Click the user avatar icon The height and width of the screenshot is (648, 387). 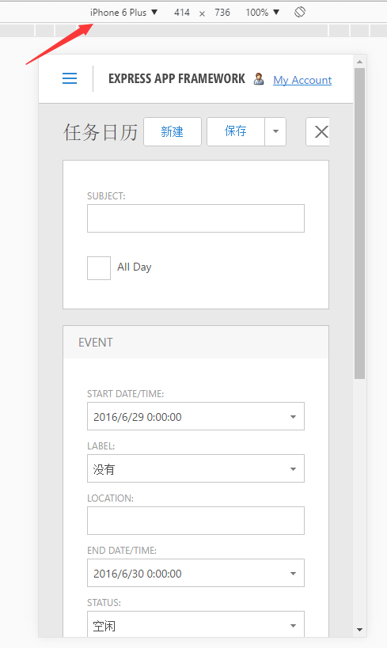pos(259,78)
